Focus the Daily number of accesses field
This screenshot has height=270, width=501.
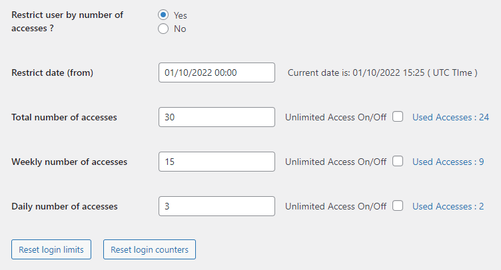pyautogui.click(x=217, y=206)
